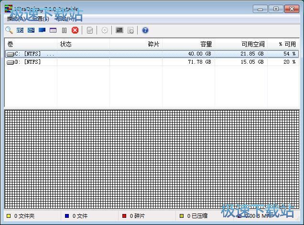Click the Defragment toolbar icon
This screenshot has height=225, width=304.
(x=20, y=30)
